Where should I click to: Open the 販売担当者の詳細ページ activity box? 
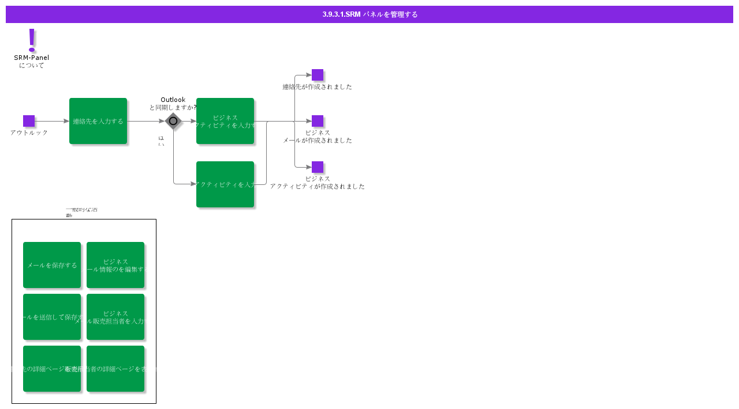click(115, 369)
